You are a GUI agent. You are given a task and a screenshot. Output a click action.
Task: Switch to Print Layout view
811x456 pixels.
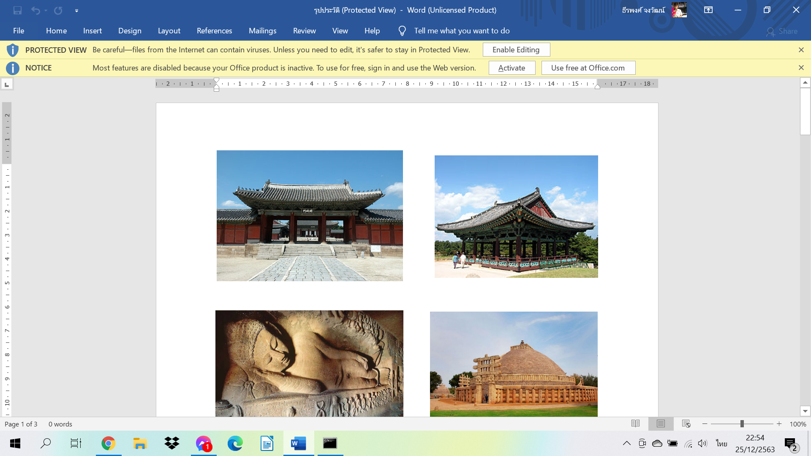pyautogui.click(x=661, y=423)
